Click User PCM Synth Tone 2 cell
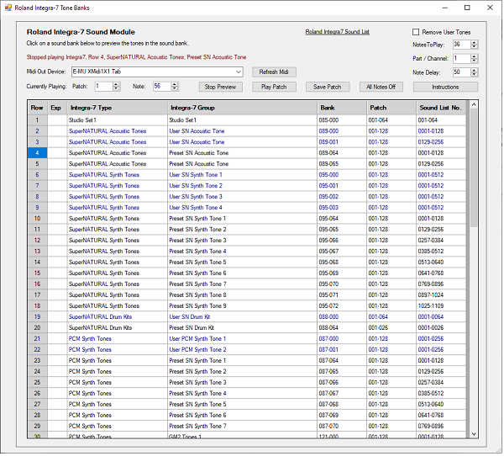 point(243,350)
